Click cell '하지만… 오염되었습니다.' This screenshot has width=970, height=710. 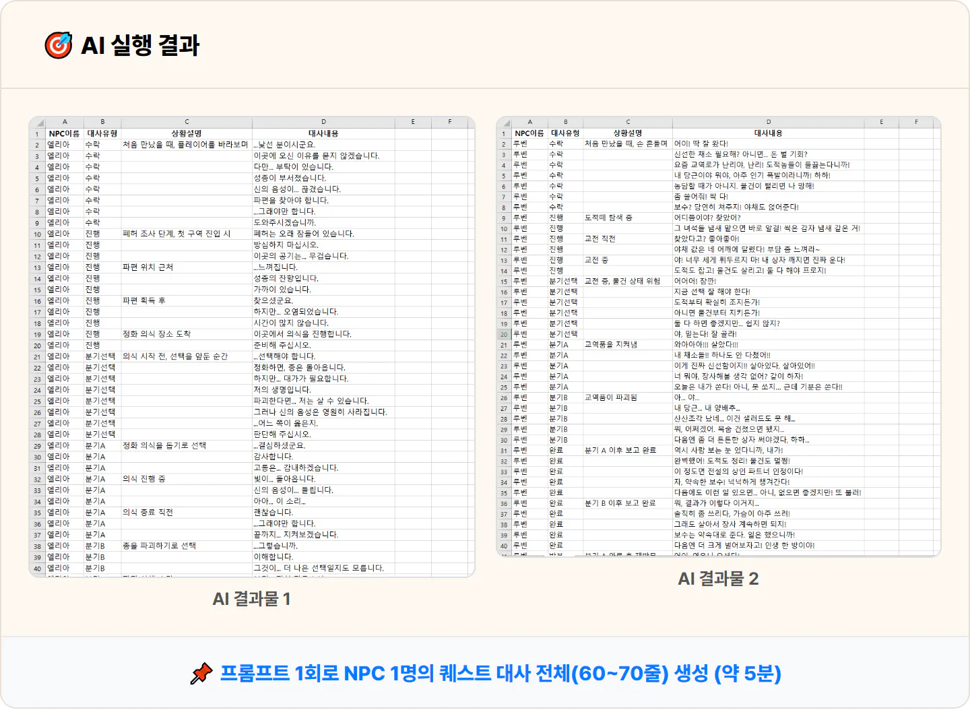[323, 312]
